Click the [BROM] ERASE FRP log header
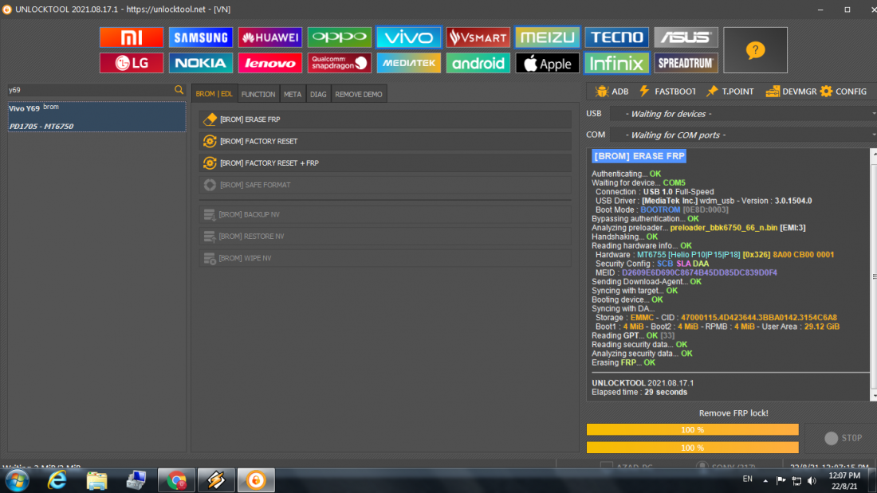This screenshot has width=877, height=493. 639,156
